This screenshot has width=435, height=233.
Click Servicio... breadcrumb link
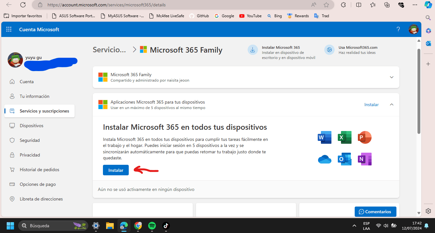[109, 50]
